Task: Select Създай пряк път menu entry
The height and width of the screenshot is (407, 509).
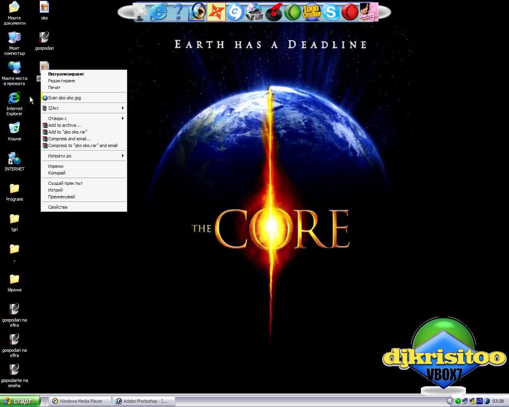Action: [84, 183]
